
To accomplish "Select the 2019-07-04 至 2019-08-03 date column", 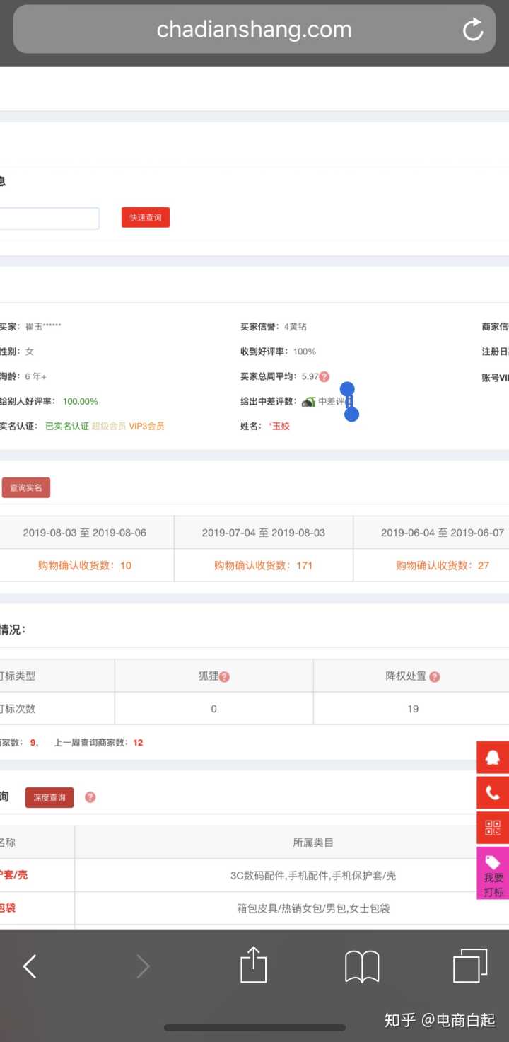I will 264,533.
